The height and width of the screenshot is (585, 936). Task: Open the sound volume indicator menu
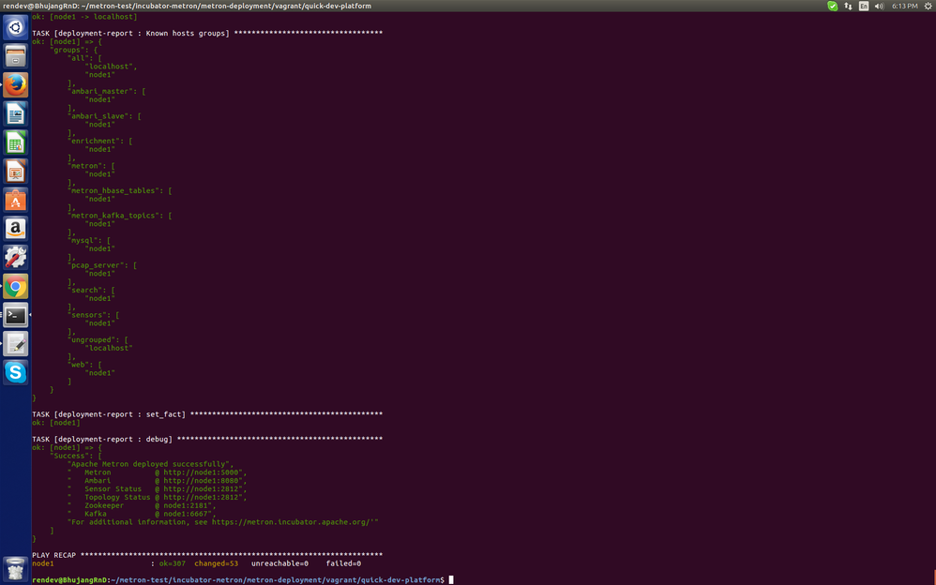pos(879,6)
